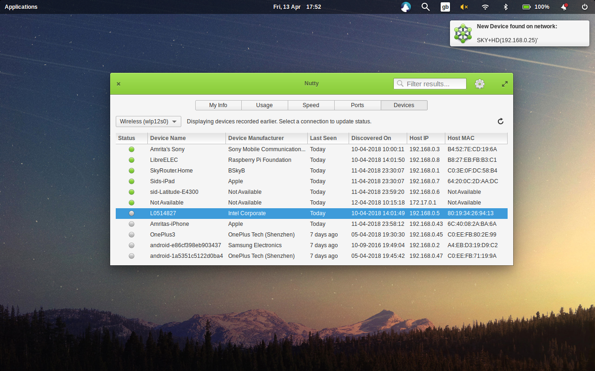Click green status dot for LibreELEC
Image resolution: width=595 pixels, height=371 pixels.
(x=132, y=160)
